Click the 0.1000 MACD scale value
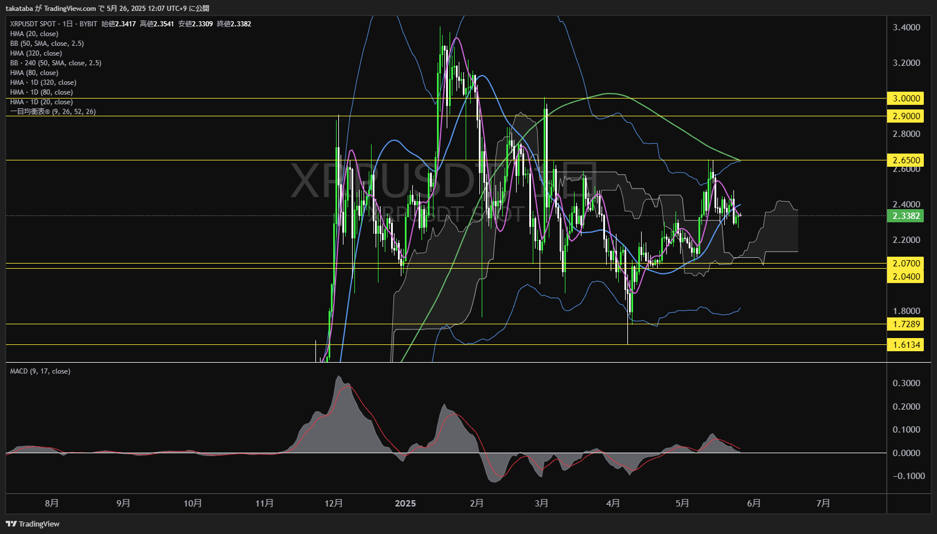This screenshot has height=534, width=937. click(x=907, y=430)
